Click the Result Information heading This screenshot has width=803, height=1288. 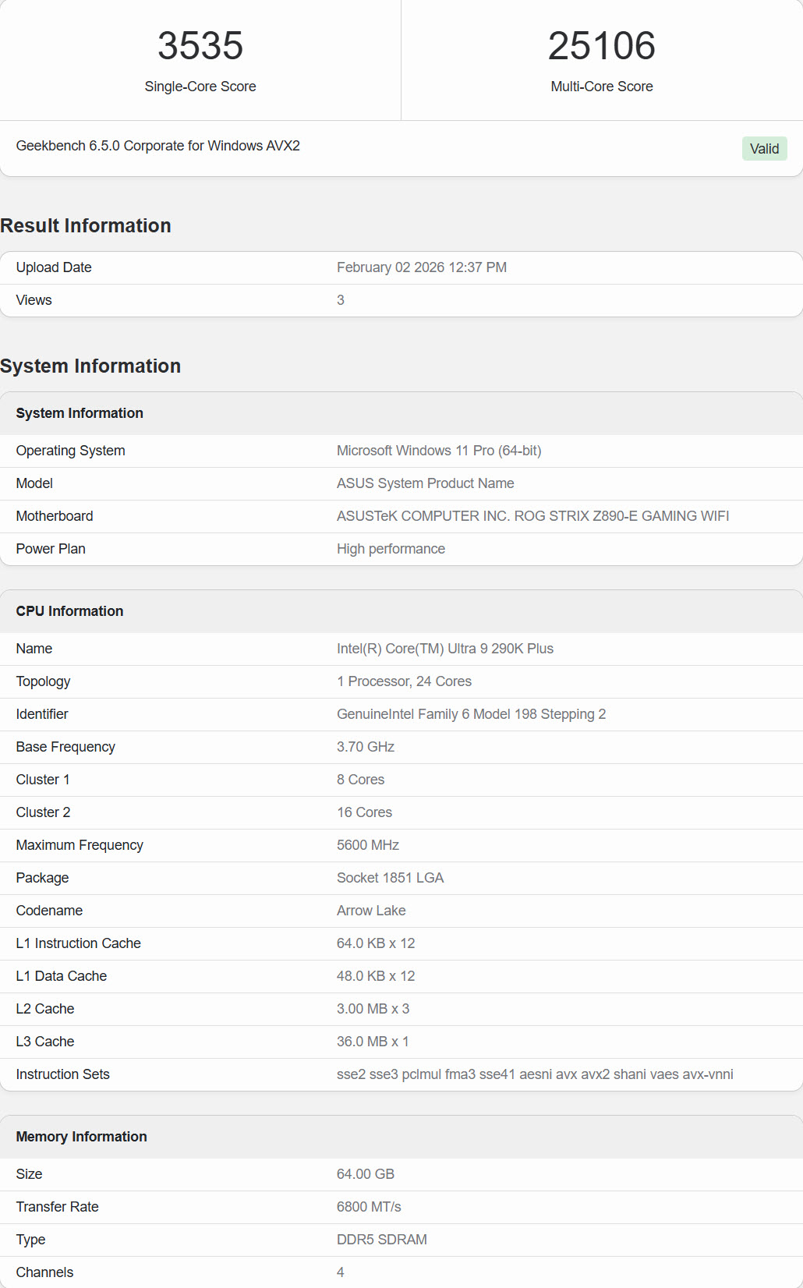86,226
